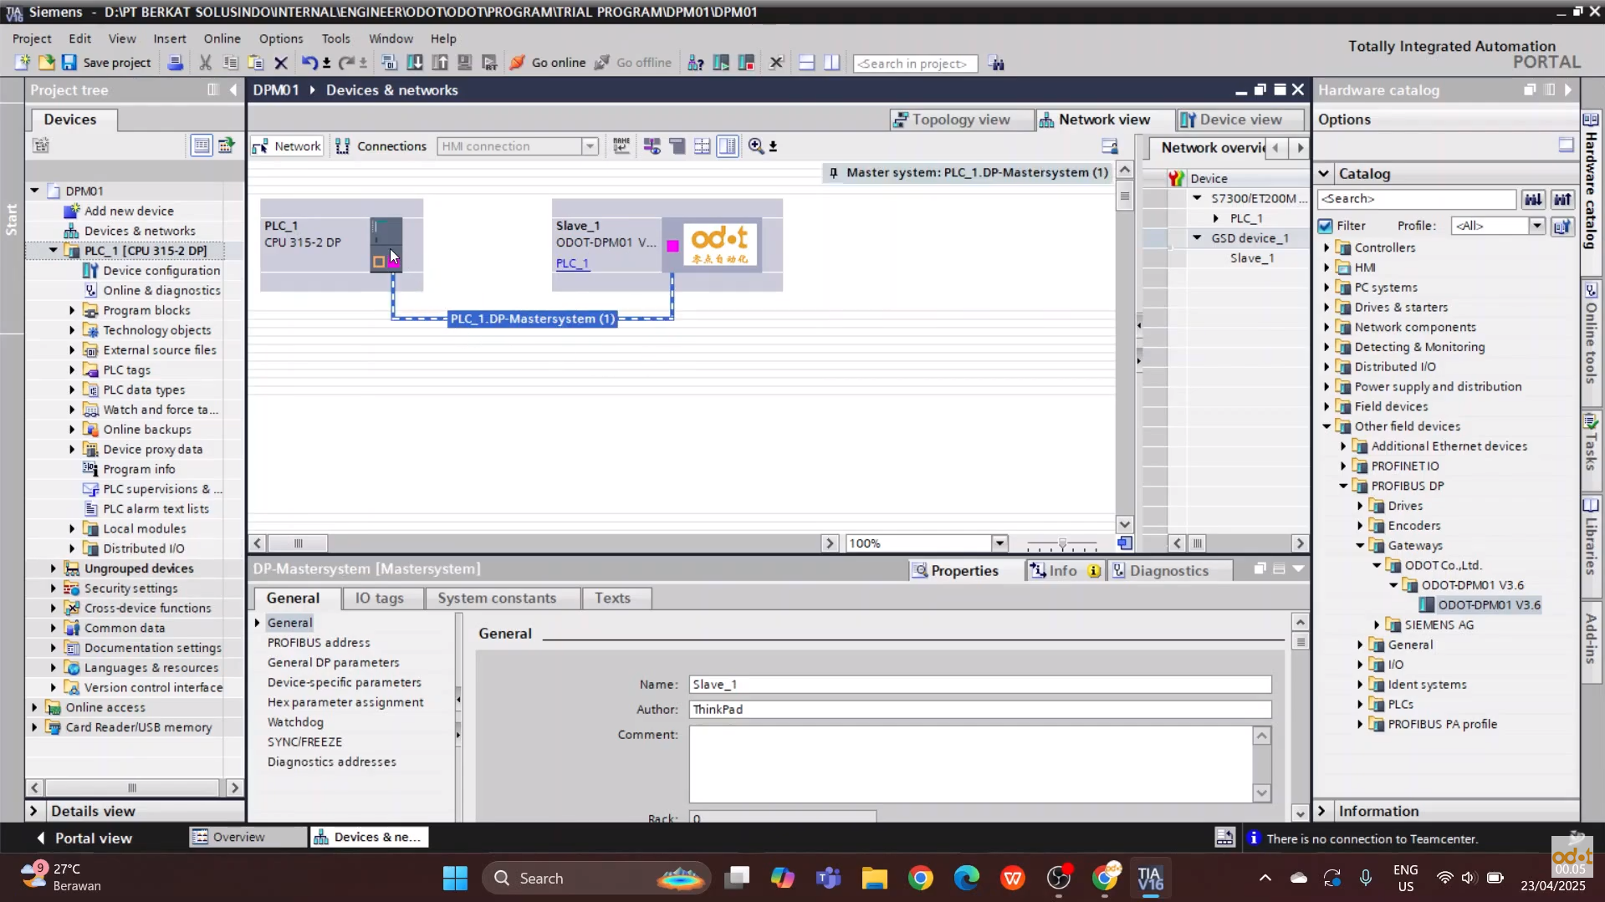This screenshot has height=902, width=1605.
Task: Click the Download to device icon
Action: pyautogui.click(x=414, y=63)
